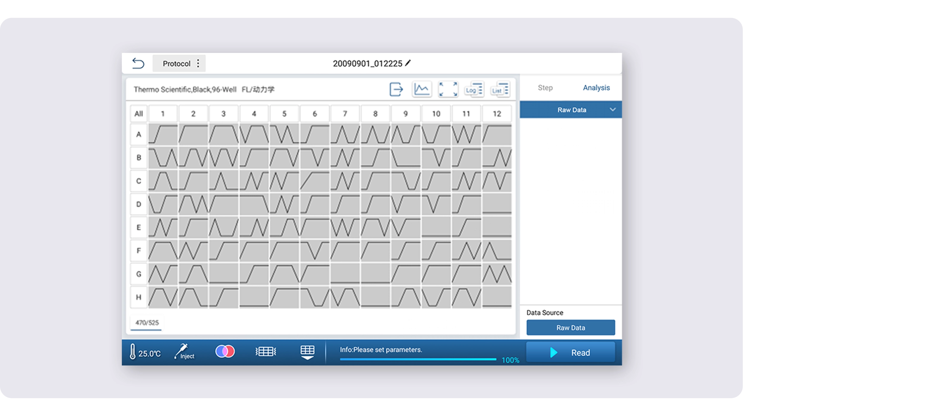Open Protocol three-dot menu
The height and width of the screenshot is (416, 927).
(x=198, y=64)
